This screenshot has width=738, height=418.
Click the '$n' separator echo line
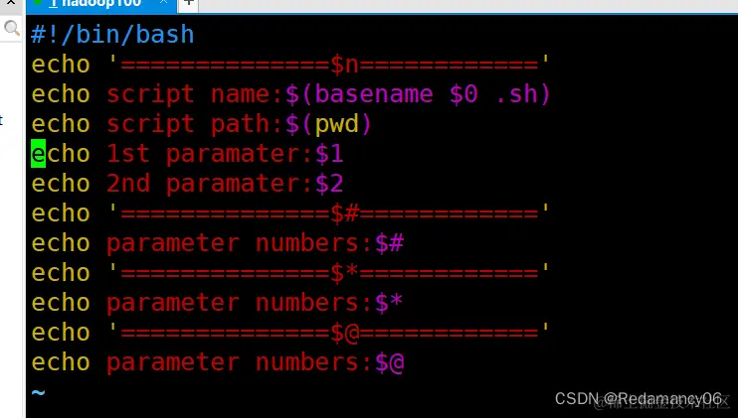290,65
